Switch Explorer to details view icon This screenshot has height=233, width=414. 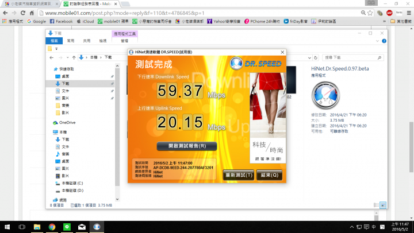pyautogui.click(x=376, y=205)
